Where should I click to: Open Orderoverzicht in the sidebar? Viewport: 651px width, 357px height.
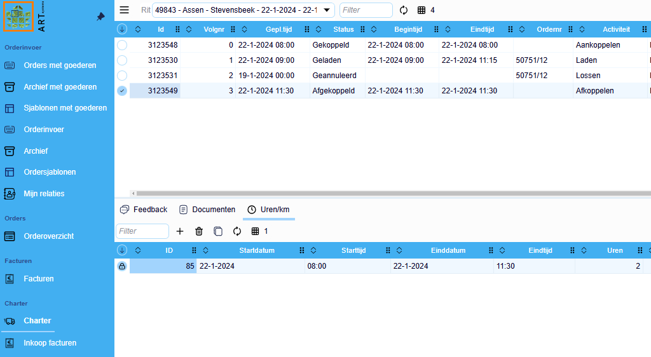[x=48, y=236]
